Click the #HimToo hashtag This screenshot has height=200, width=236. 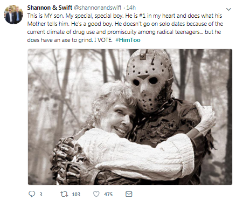pos(128,40)
